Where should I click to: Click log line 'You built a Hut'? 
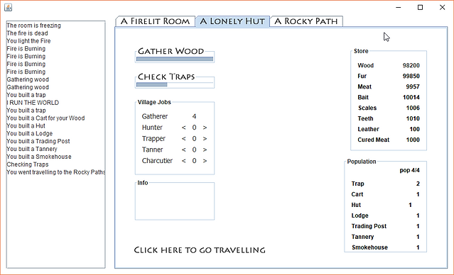[26, 125]
